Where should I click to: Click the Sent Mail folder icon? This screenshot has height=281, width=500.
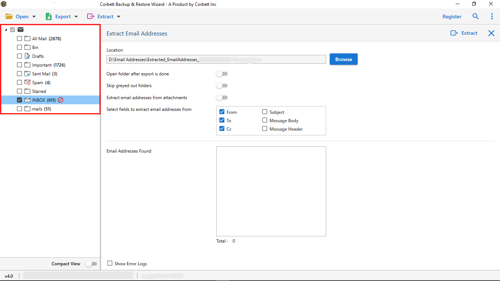(x=27, y=74)
